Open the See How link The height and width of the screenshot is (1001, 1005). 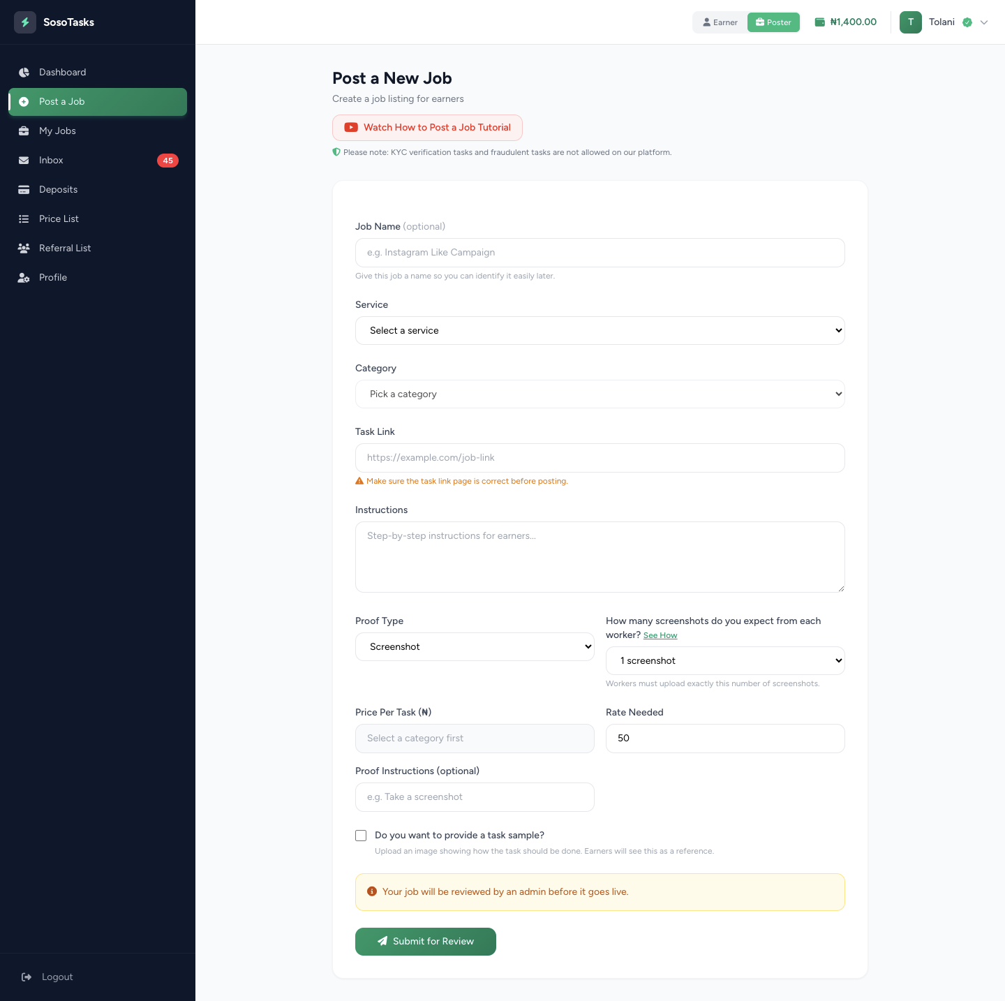click(x=660, y=635)
